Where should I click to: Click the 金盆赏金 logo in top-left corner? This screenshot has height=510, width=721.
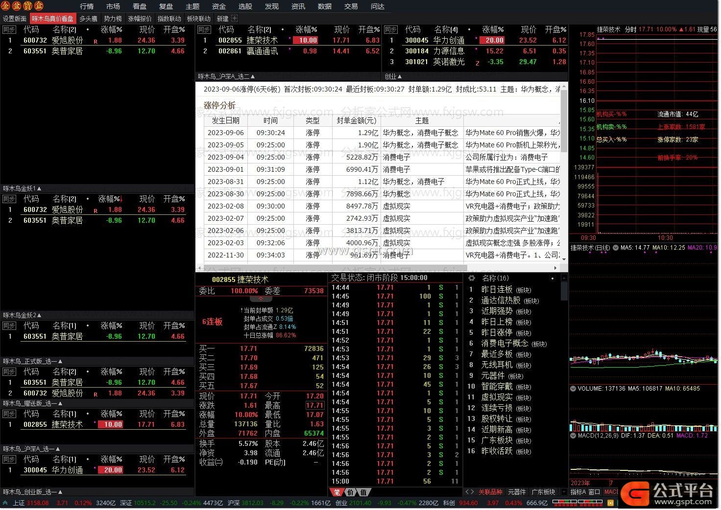(x=23, y=6)
